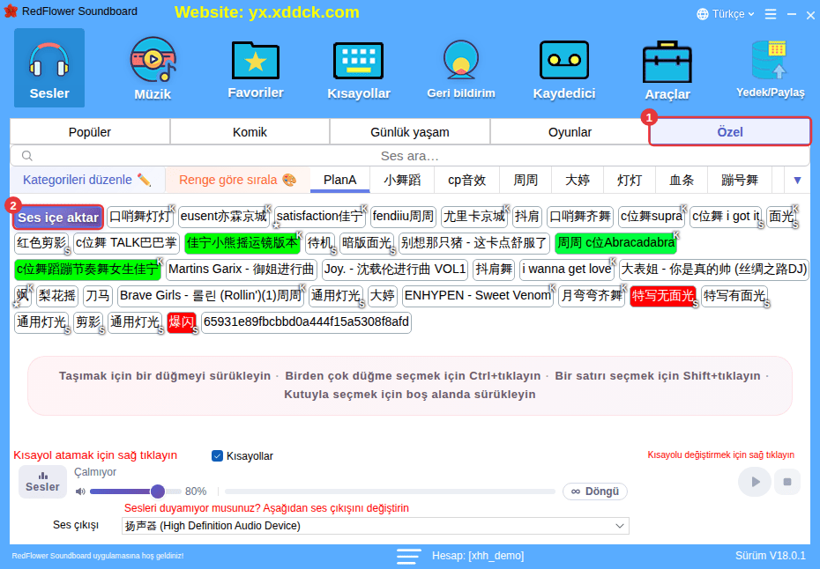The image size is (820, 569).
Task: Expand the Ses çıkışı device dropdown
Action: click(375, 526)
